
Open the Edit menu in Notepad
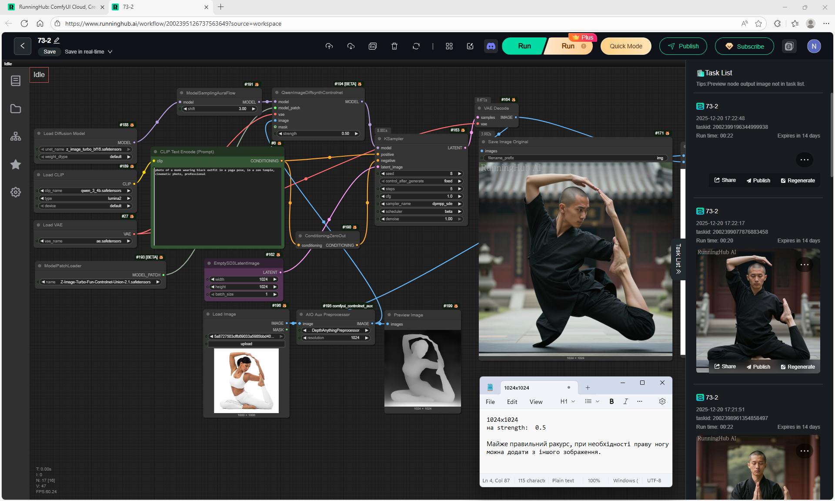[x=512, y=402]
